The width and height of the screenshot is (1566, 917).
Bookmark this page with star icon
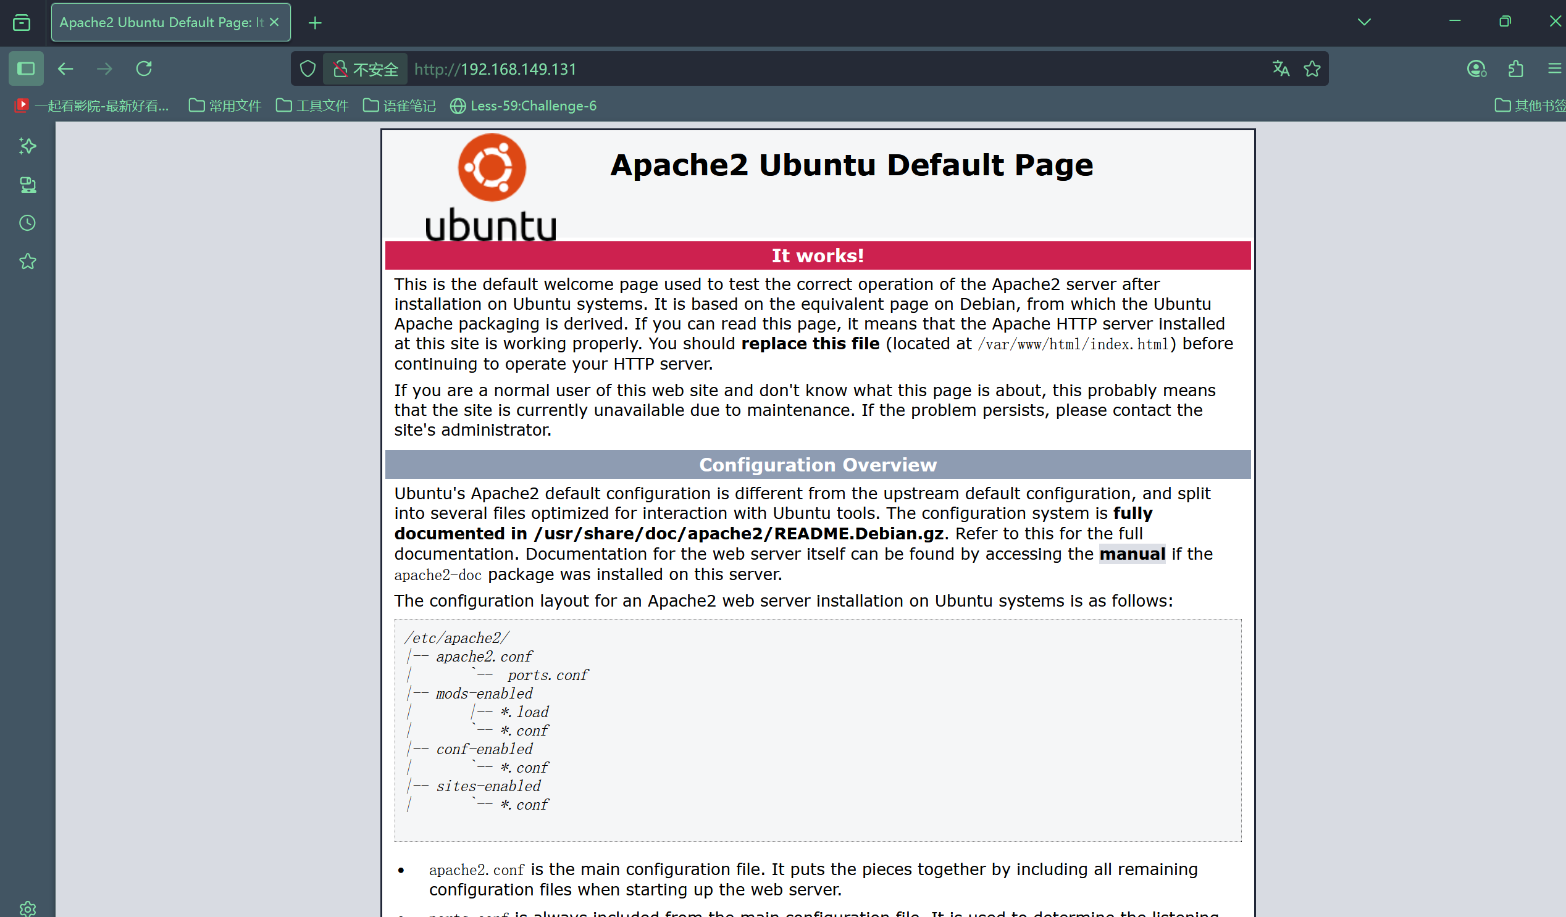tap(1312, 69)
